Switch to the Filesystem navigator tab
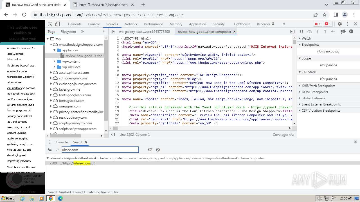Viewport: 360px width, 202px height. tap(68, 32)
